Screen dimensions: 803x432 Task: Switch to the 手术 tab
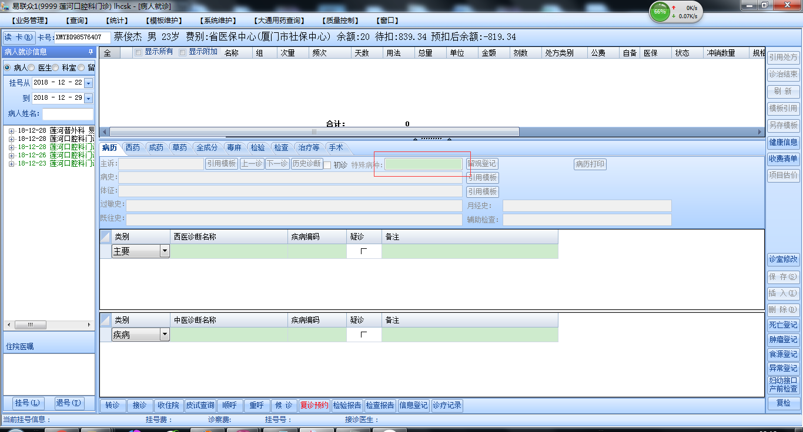click(336, 148)
